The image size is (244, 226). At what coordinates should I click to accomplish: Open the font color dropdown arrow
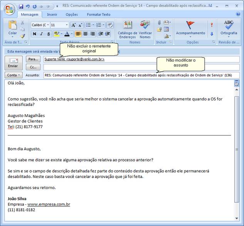click(72, 34)
